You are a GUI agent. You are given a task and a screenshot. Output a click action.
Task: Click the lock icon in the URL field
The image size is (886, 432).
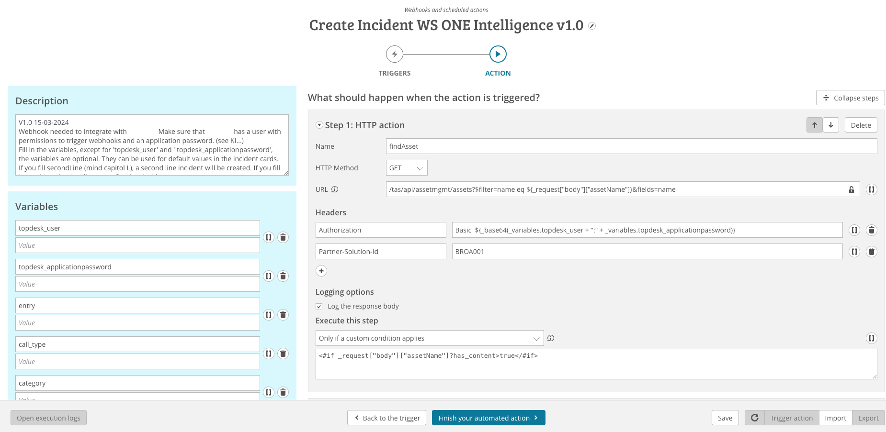851,189
